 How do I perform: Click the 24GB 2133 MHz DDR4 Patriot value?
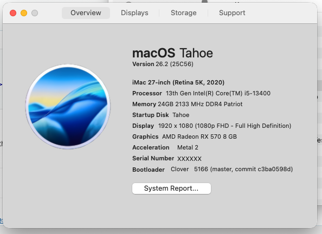pyautogui.click(x=200, y=105)
